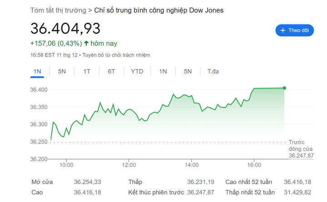The width and height of the screenshot is (327, 202).
Task: Click the 12:00 time axis label
Action: point(129,165)
